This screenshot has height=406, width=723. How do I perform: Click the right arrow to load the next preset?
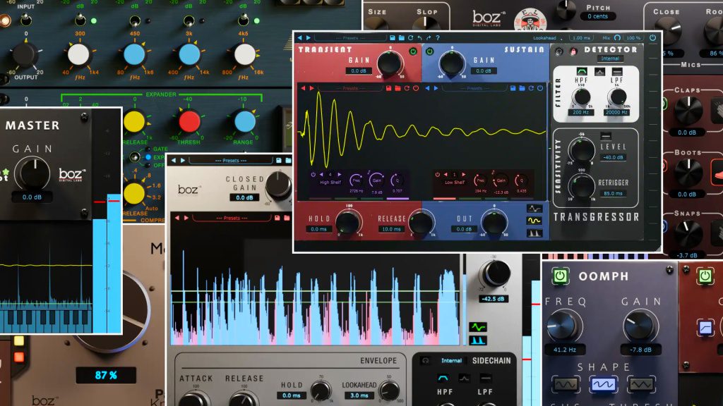pos(306,36)
